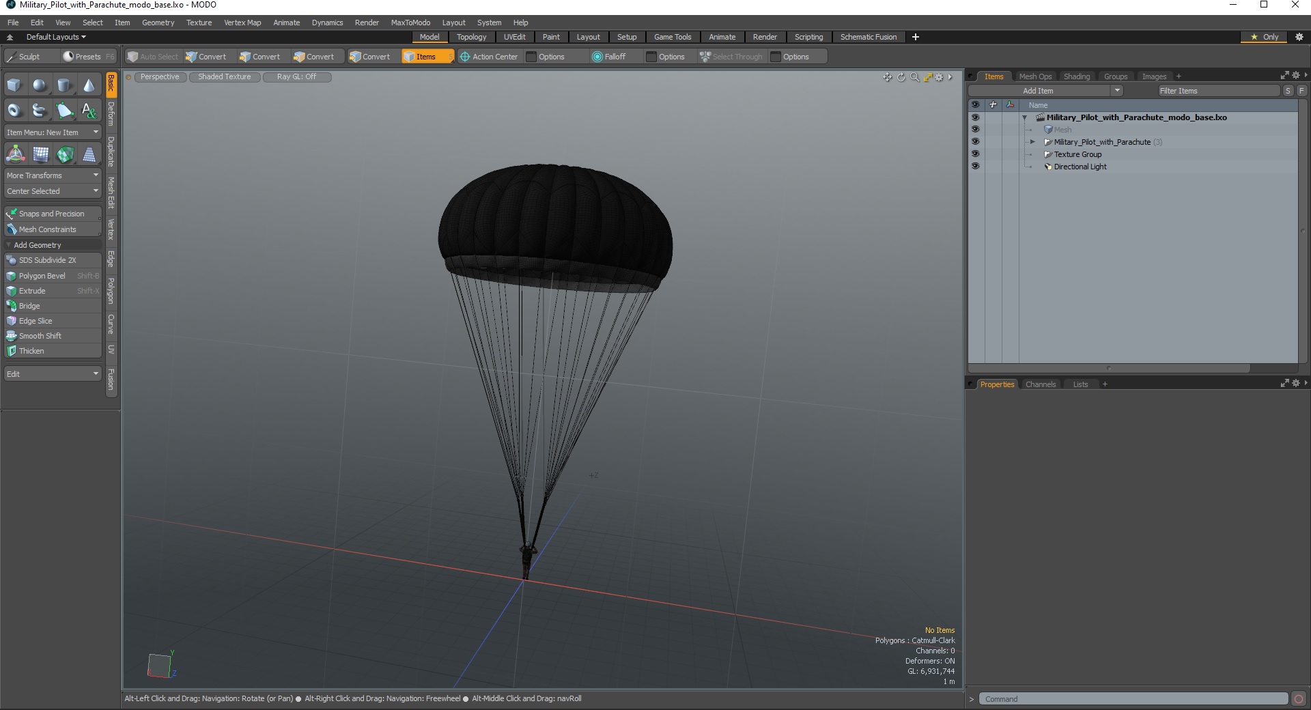1311x710 pixels.
Task: Open the Vertex Map menu
Action: coord(242,23)
